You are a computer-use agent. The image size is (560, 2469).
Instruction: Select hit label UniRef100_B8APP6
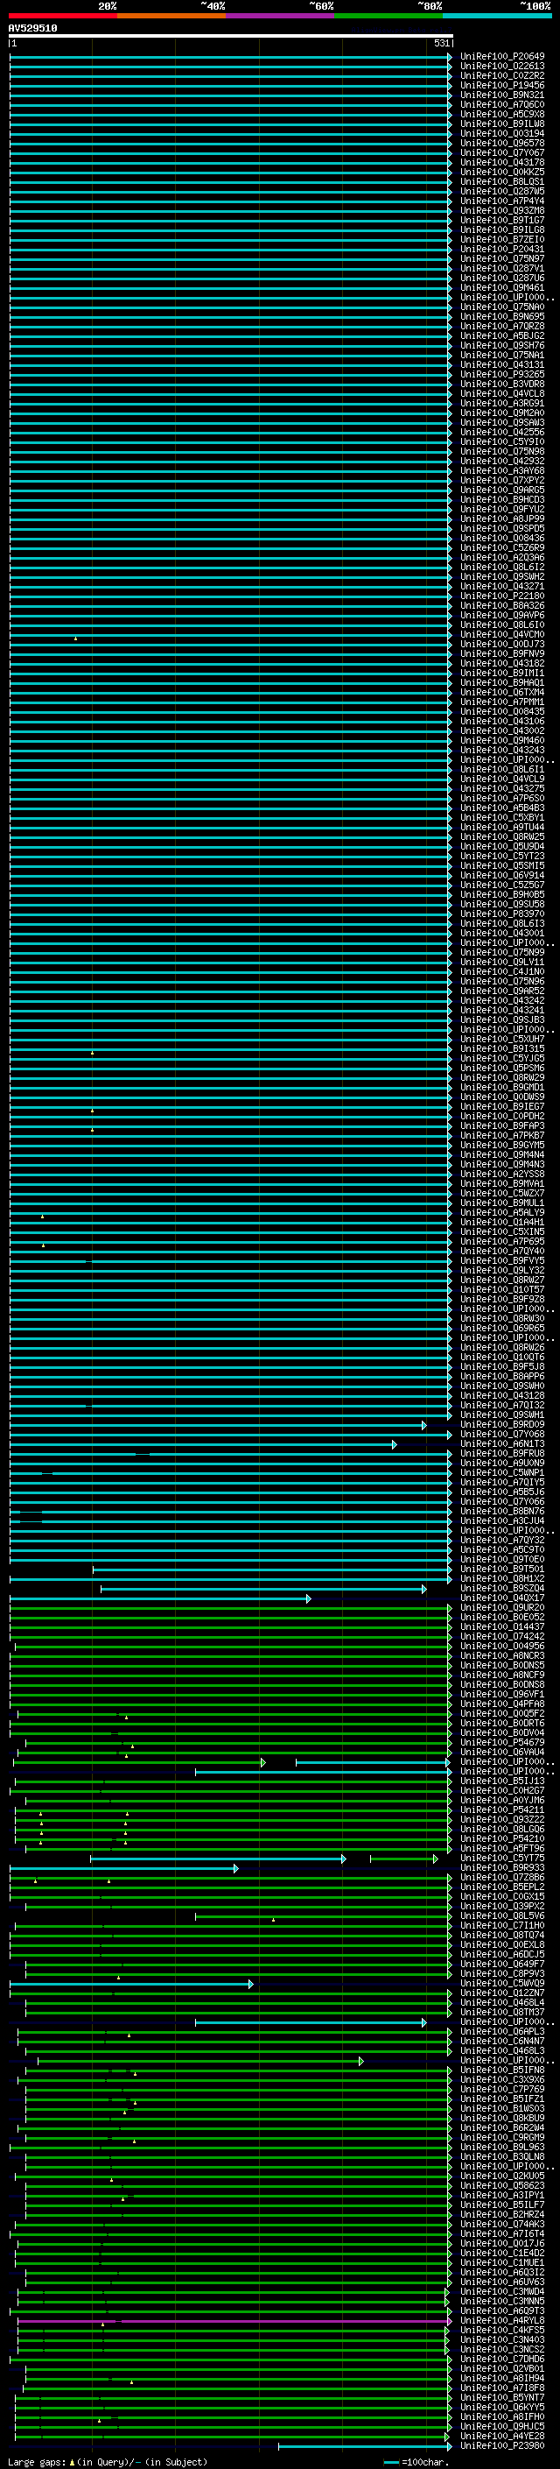tap(502, 1376)
